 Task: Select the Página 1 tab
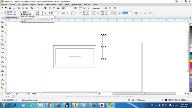35,94
